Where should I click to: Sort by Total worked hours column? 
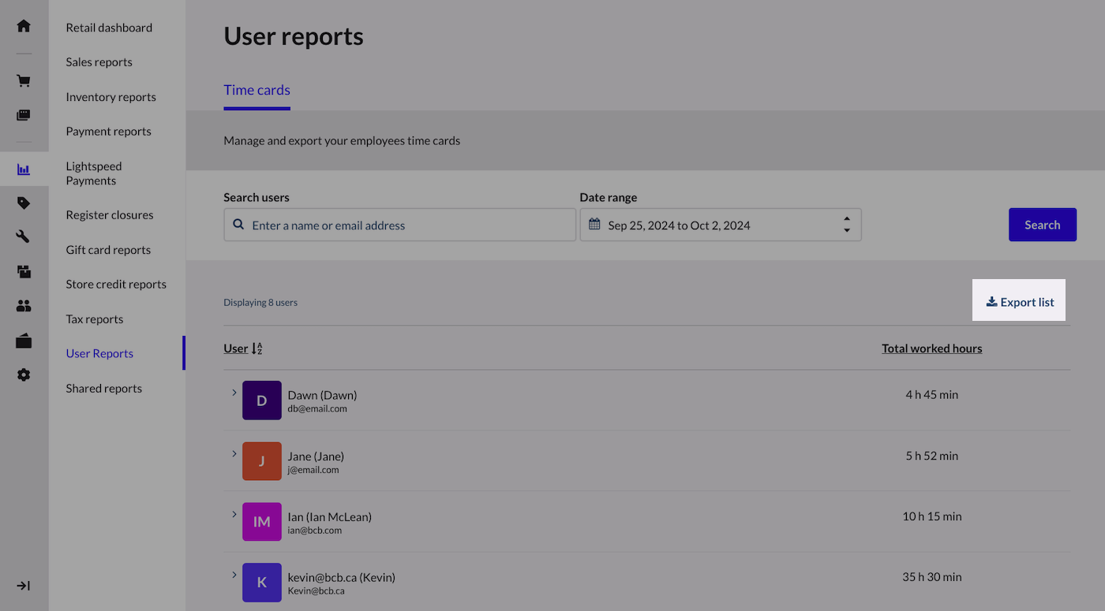pyautogui.click(x=931, y=348)
